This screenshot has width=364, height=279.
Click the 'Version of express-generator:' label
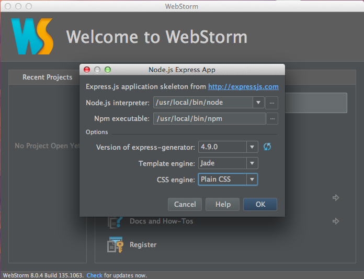click(145, 147)
